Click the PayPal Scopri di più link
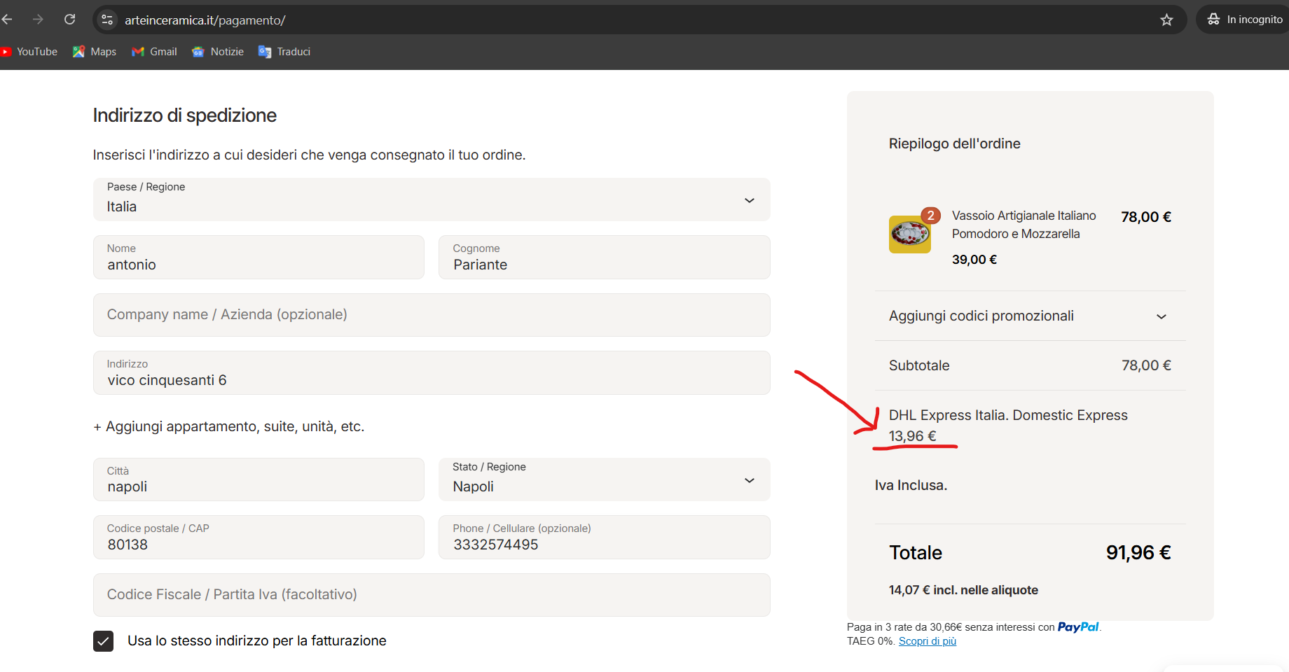 coord(927,641)
